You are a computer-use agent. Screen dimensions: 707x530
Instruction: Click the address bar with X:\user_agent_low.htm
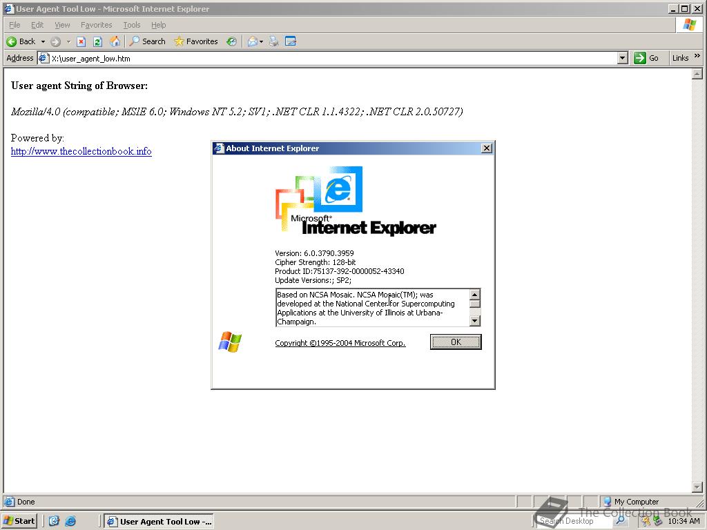click(x=333, y=58)
